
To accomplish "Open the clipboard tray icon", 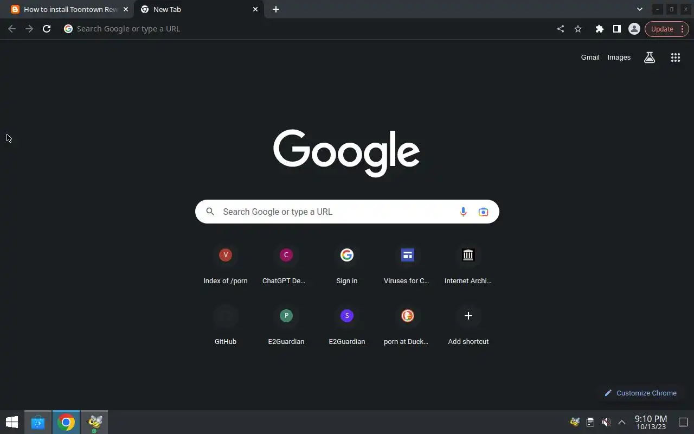I will tap(590, 422).
